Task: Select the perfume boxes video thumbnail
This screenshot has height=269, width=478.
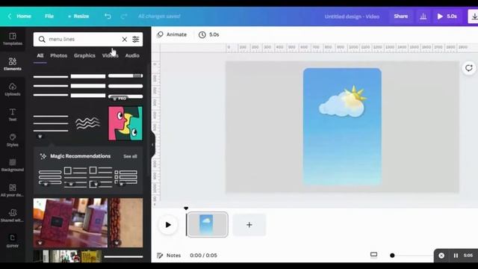Action: click(x=70, y=223)
